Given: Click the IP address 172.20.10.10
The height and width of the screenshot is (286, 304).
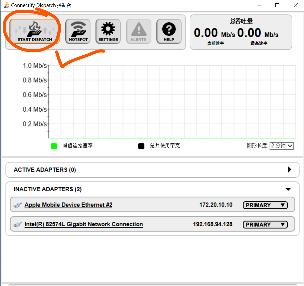Looking at the screenshot, I should coord(216,205).
